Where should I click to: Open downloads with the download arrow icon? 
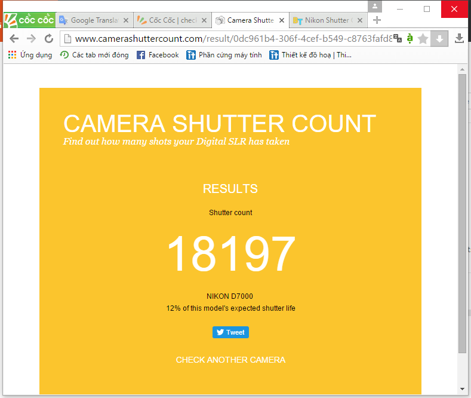coord(459,39)
